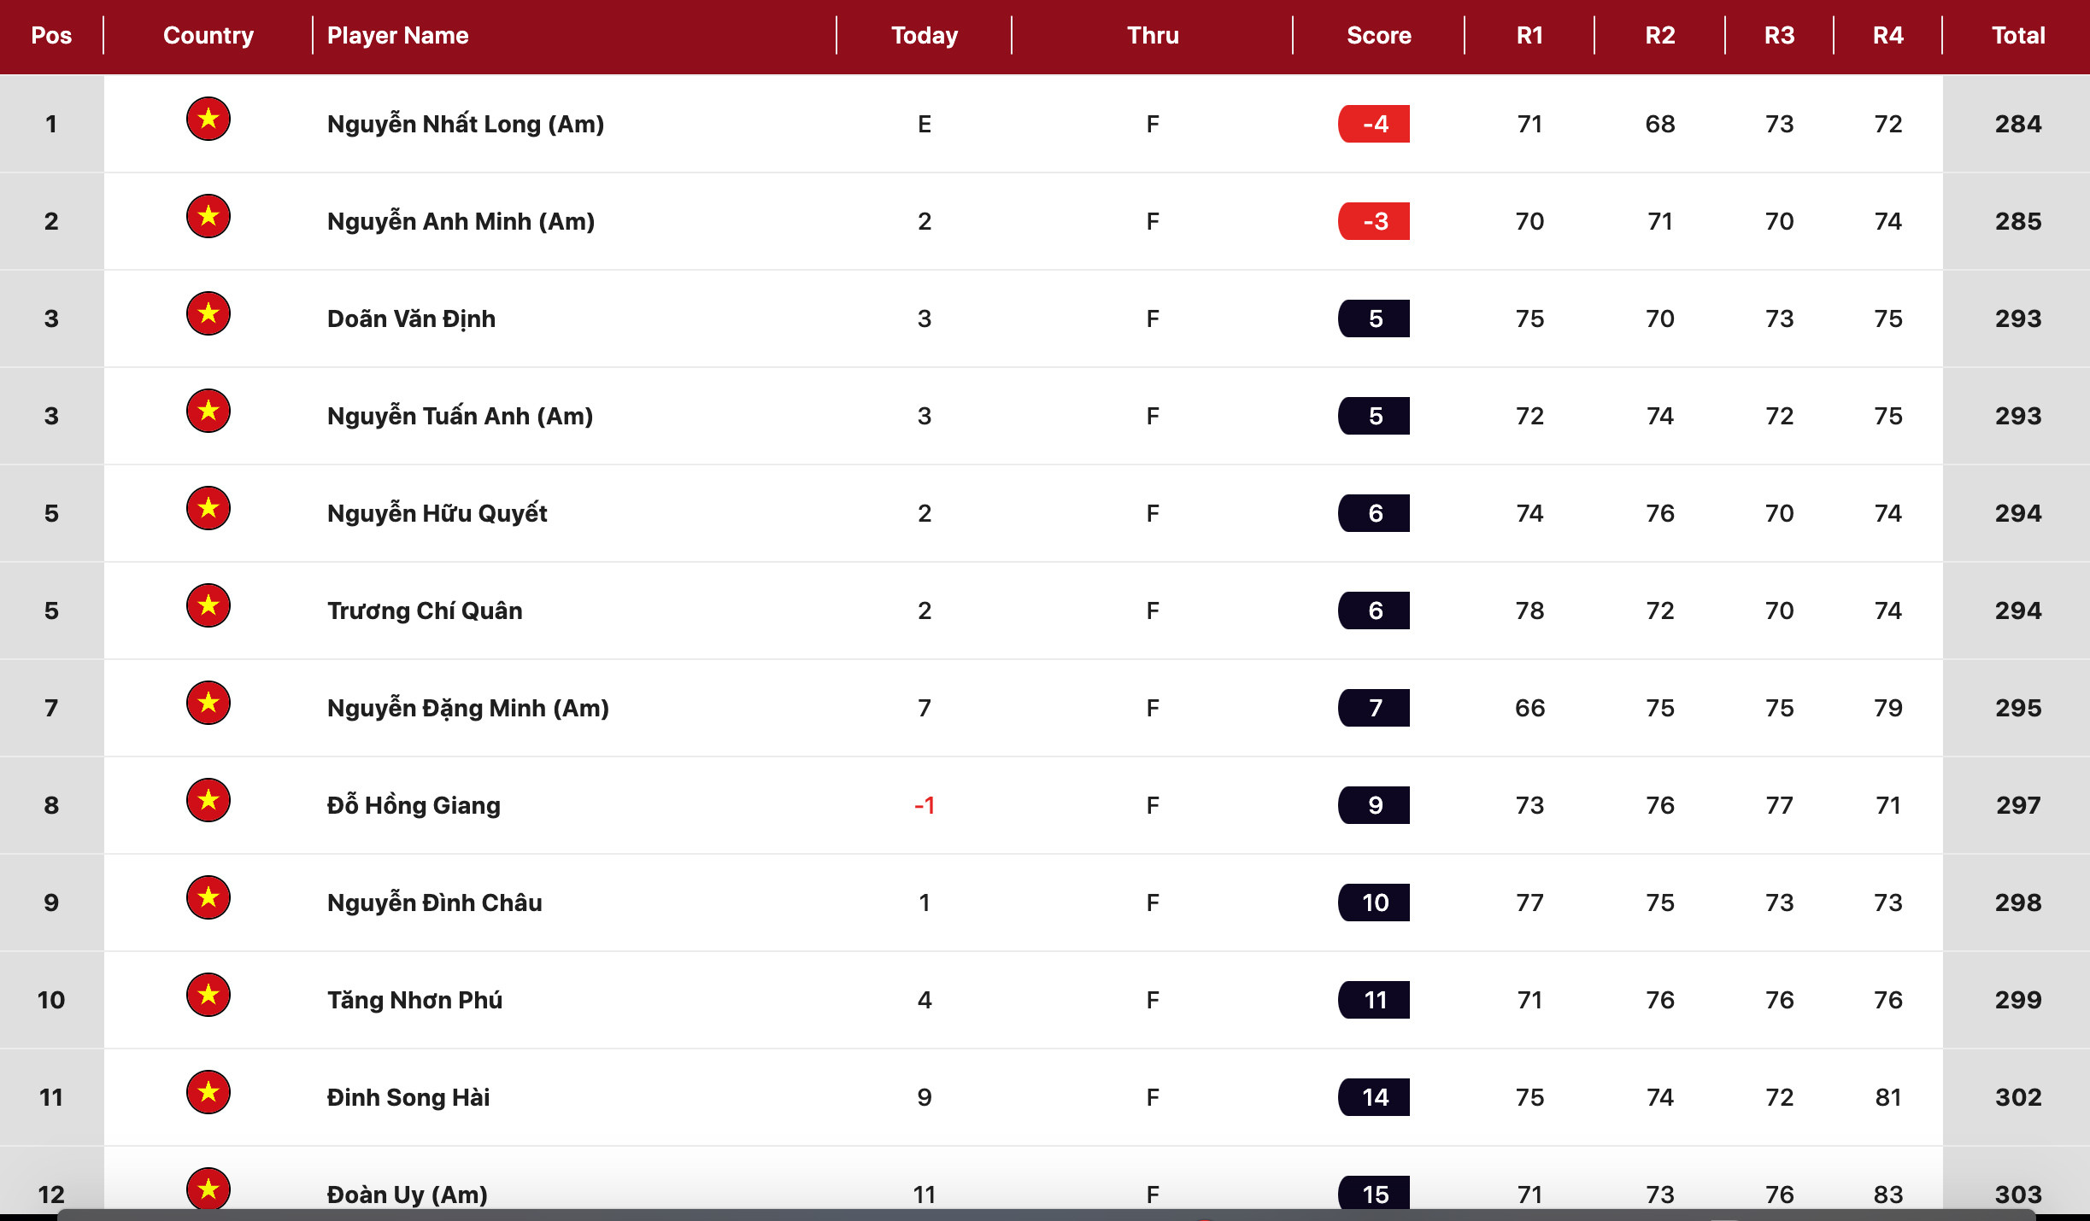
Task: Click the red -4 score badge
Action: pyautogui.click(x=1374, y=125)
